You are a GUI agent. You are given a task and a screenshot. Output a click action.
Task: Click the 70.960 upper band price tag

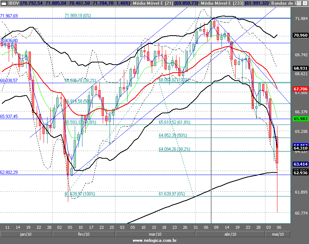coord(301,35)
